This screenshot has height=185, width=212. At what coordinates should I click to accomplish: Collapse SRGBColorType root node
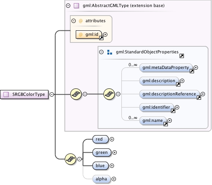pyautogui.click(x=52, y=94)
